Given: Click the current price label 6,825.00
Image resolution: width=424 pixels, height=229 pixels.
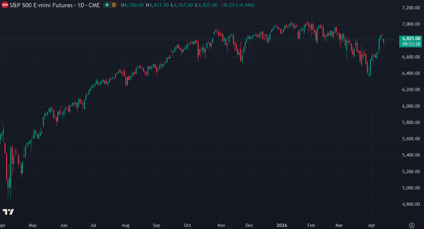Looking at the screenshot, I should coord(411,38).
